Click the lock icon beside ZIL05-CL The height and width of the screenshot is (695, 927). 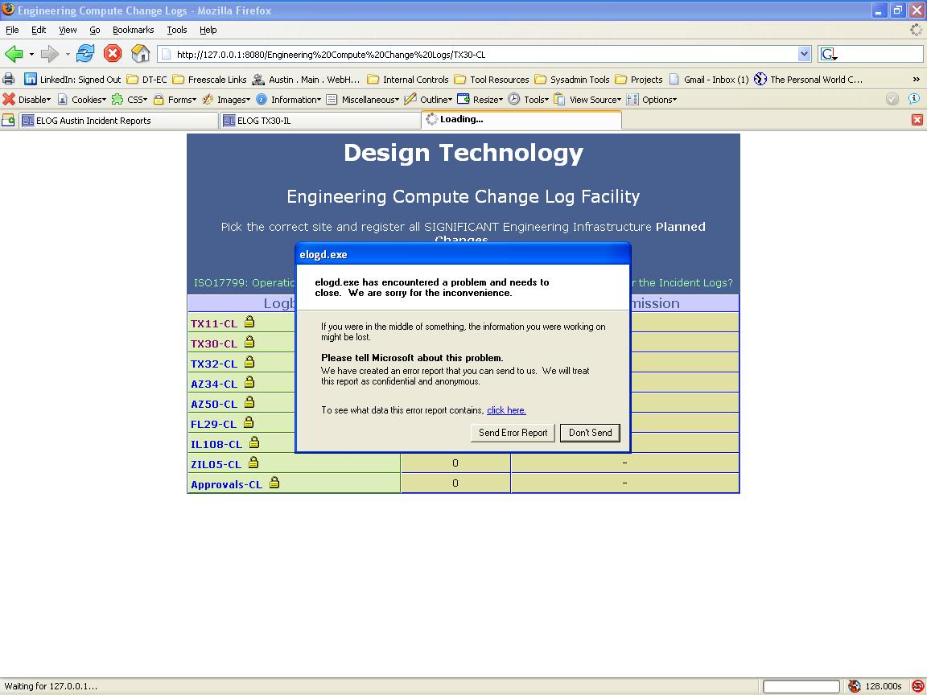253,463
